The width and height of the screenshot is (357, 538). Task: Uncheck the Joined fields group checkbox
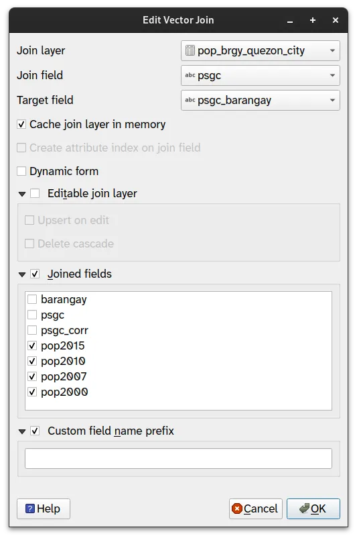(35, 274)
